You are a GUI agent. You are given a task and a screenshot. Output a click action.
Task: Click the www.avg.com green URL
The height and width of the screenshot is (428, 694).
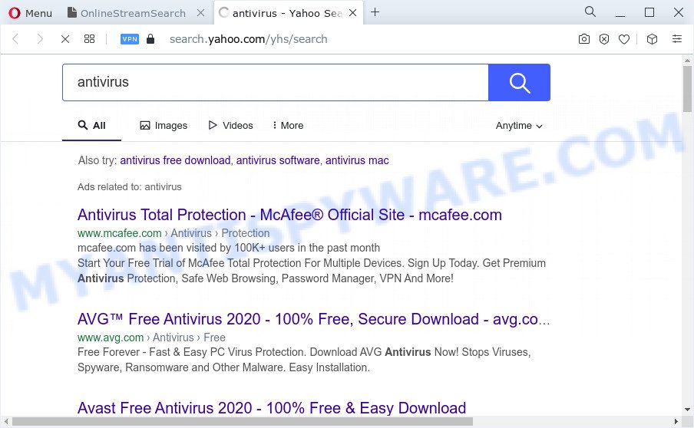click(111, 337)
